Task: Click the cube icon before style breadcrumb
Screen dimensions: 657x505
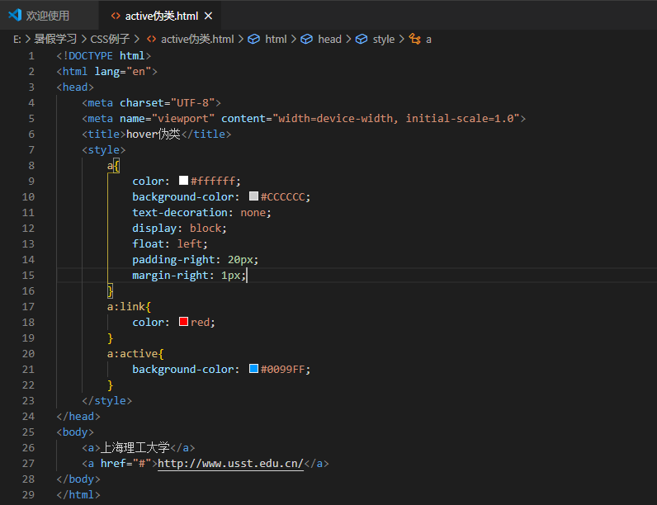Action: coord(362,39)
